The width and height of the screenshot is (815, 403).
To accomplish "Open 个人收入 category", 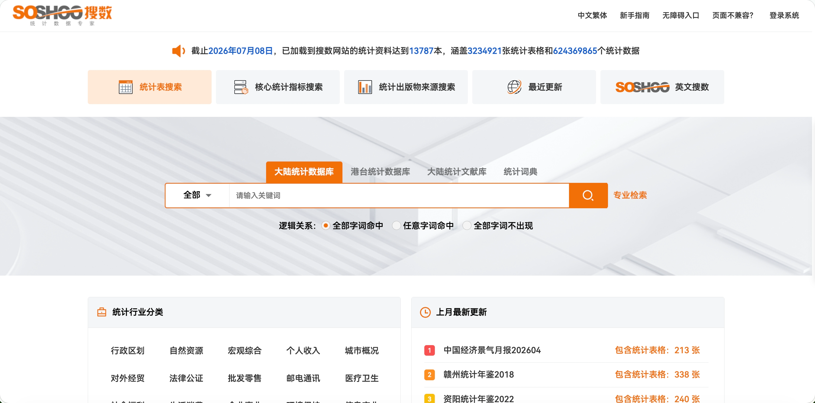I will coord(303,351).
